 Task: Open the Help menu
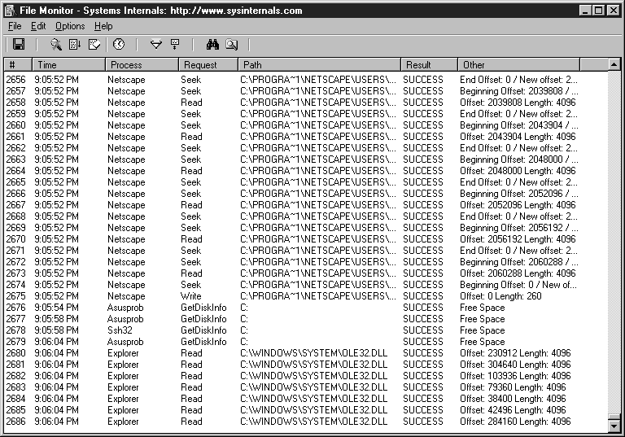click(103, 26)
